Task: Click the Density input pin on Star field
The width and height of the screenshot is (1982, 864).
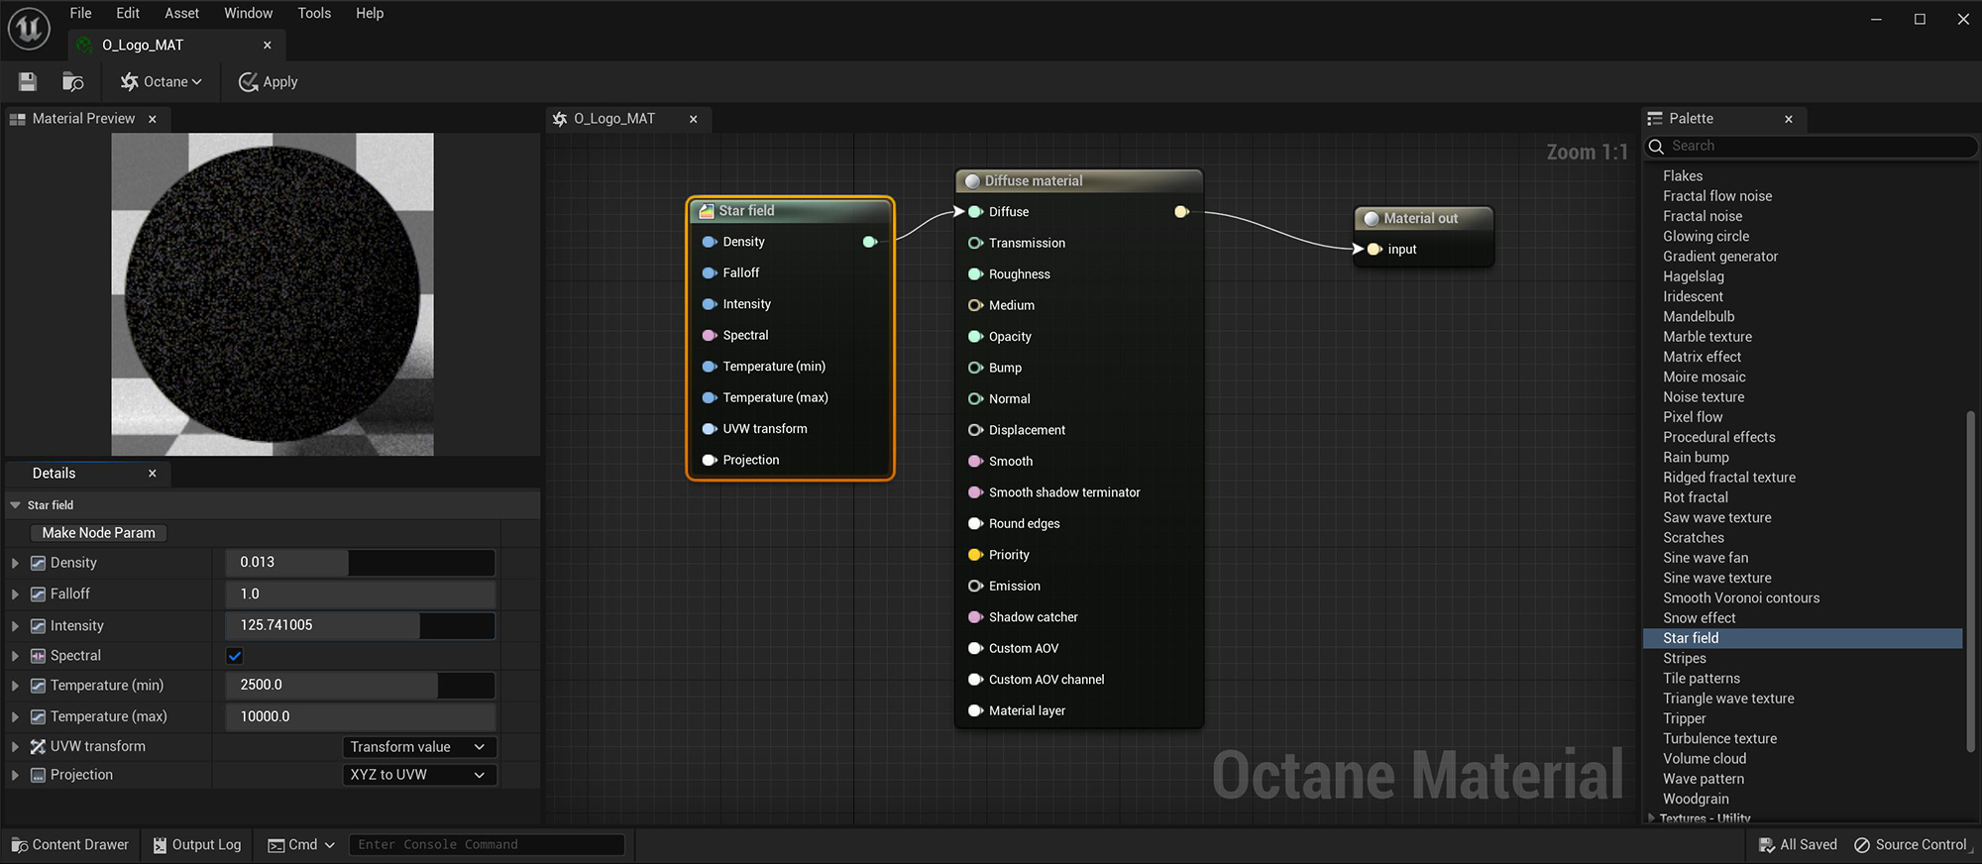Action: [x=710, y=242]
